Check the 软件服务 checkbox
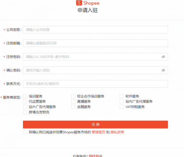The height and width of the screenshot is (157, 187). coord(122,96)
